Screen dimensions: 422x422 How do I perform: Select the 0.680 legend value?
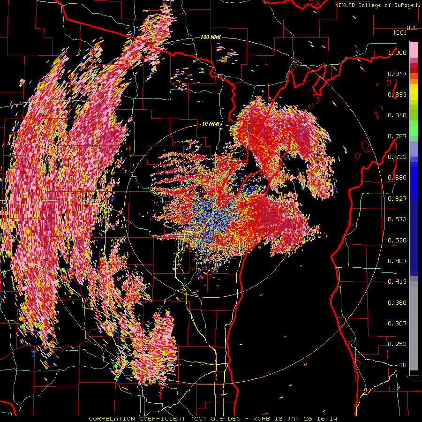pos(397,178)
